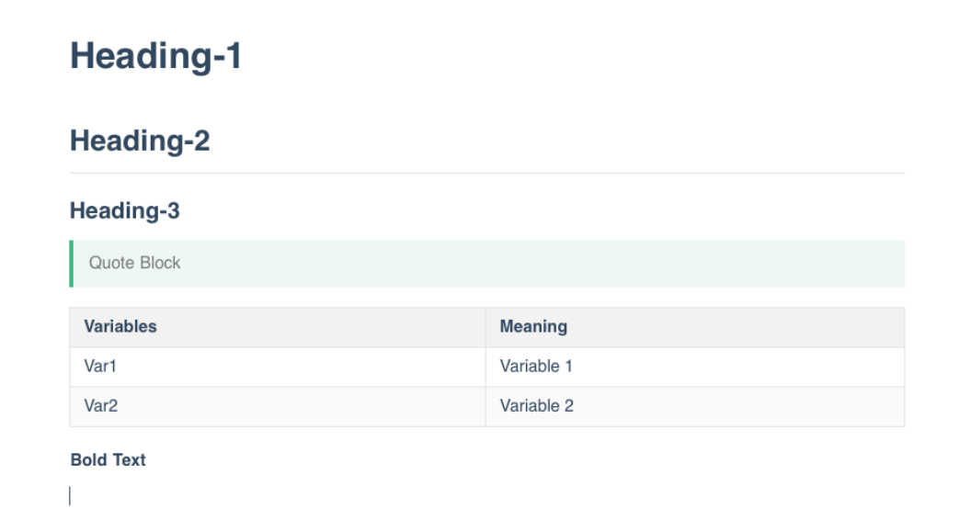Click the Heading-1 title text
970x509 pixels.
click(x=155, y=57)
